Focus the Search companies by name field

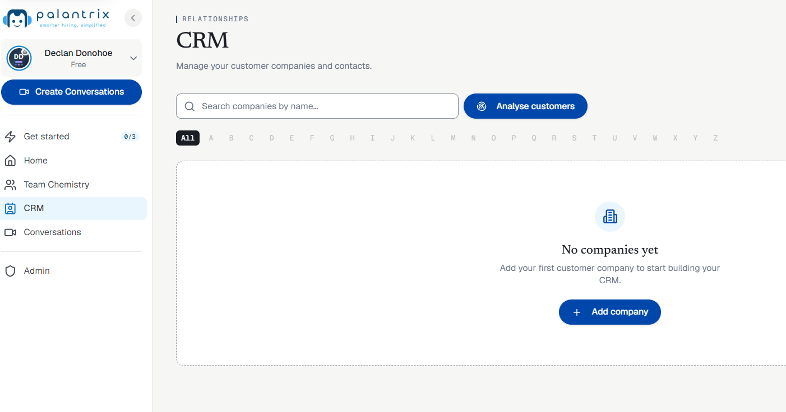317,106
